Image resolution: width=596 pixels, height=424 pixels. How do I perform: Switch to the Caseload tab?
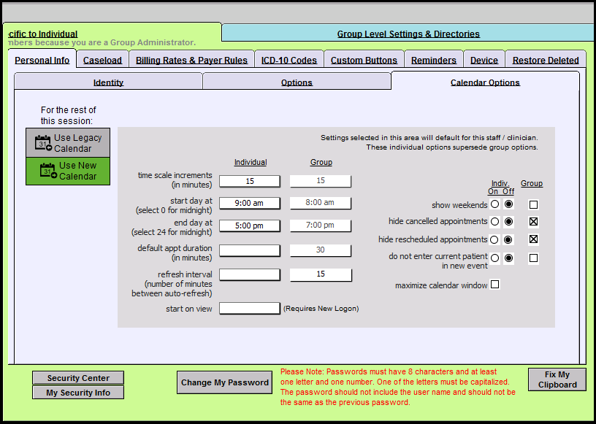tap(102, 61)
